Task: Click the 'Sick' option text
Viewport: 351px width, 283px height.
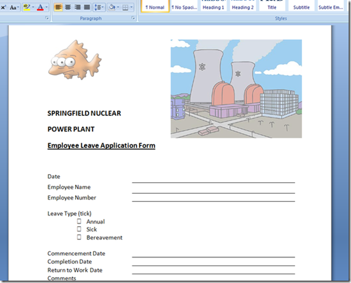Action: [92, 229]
